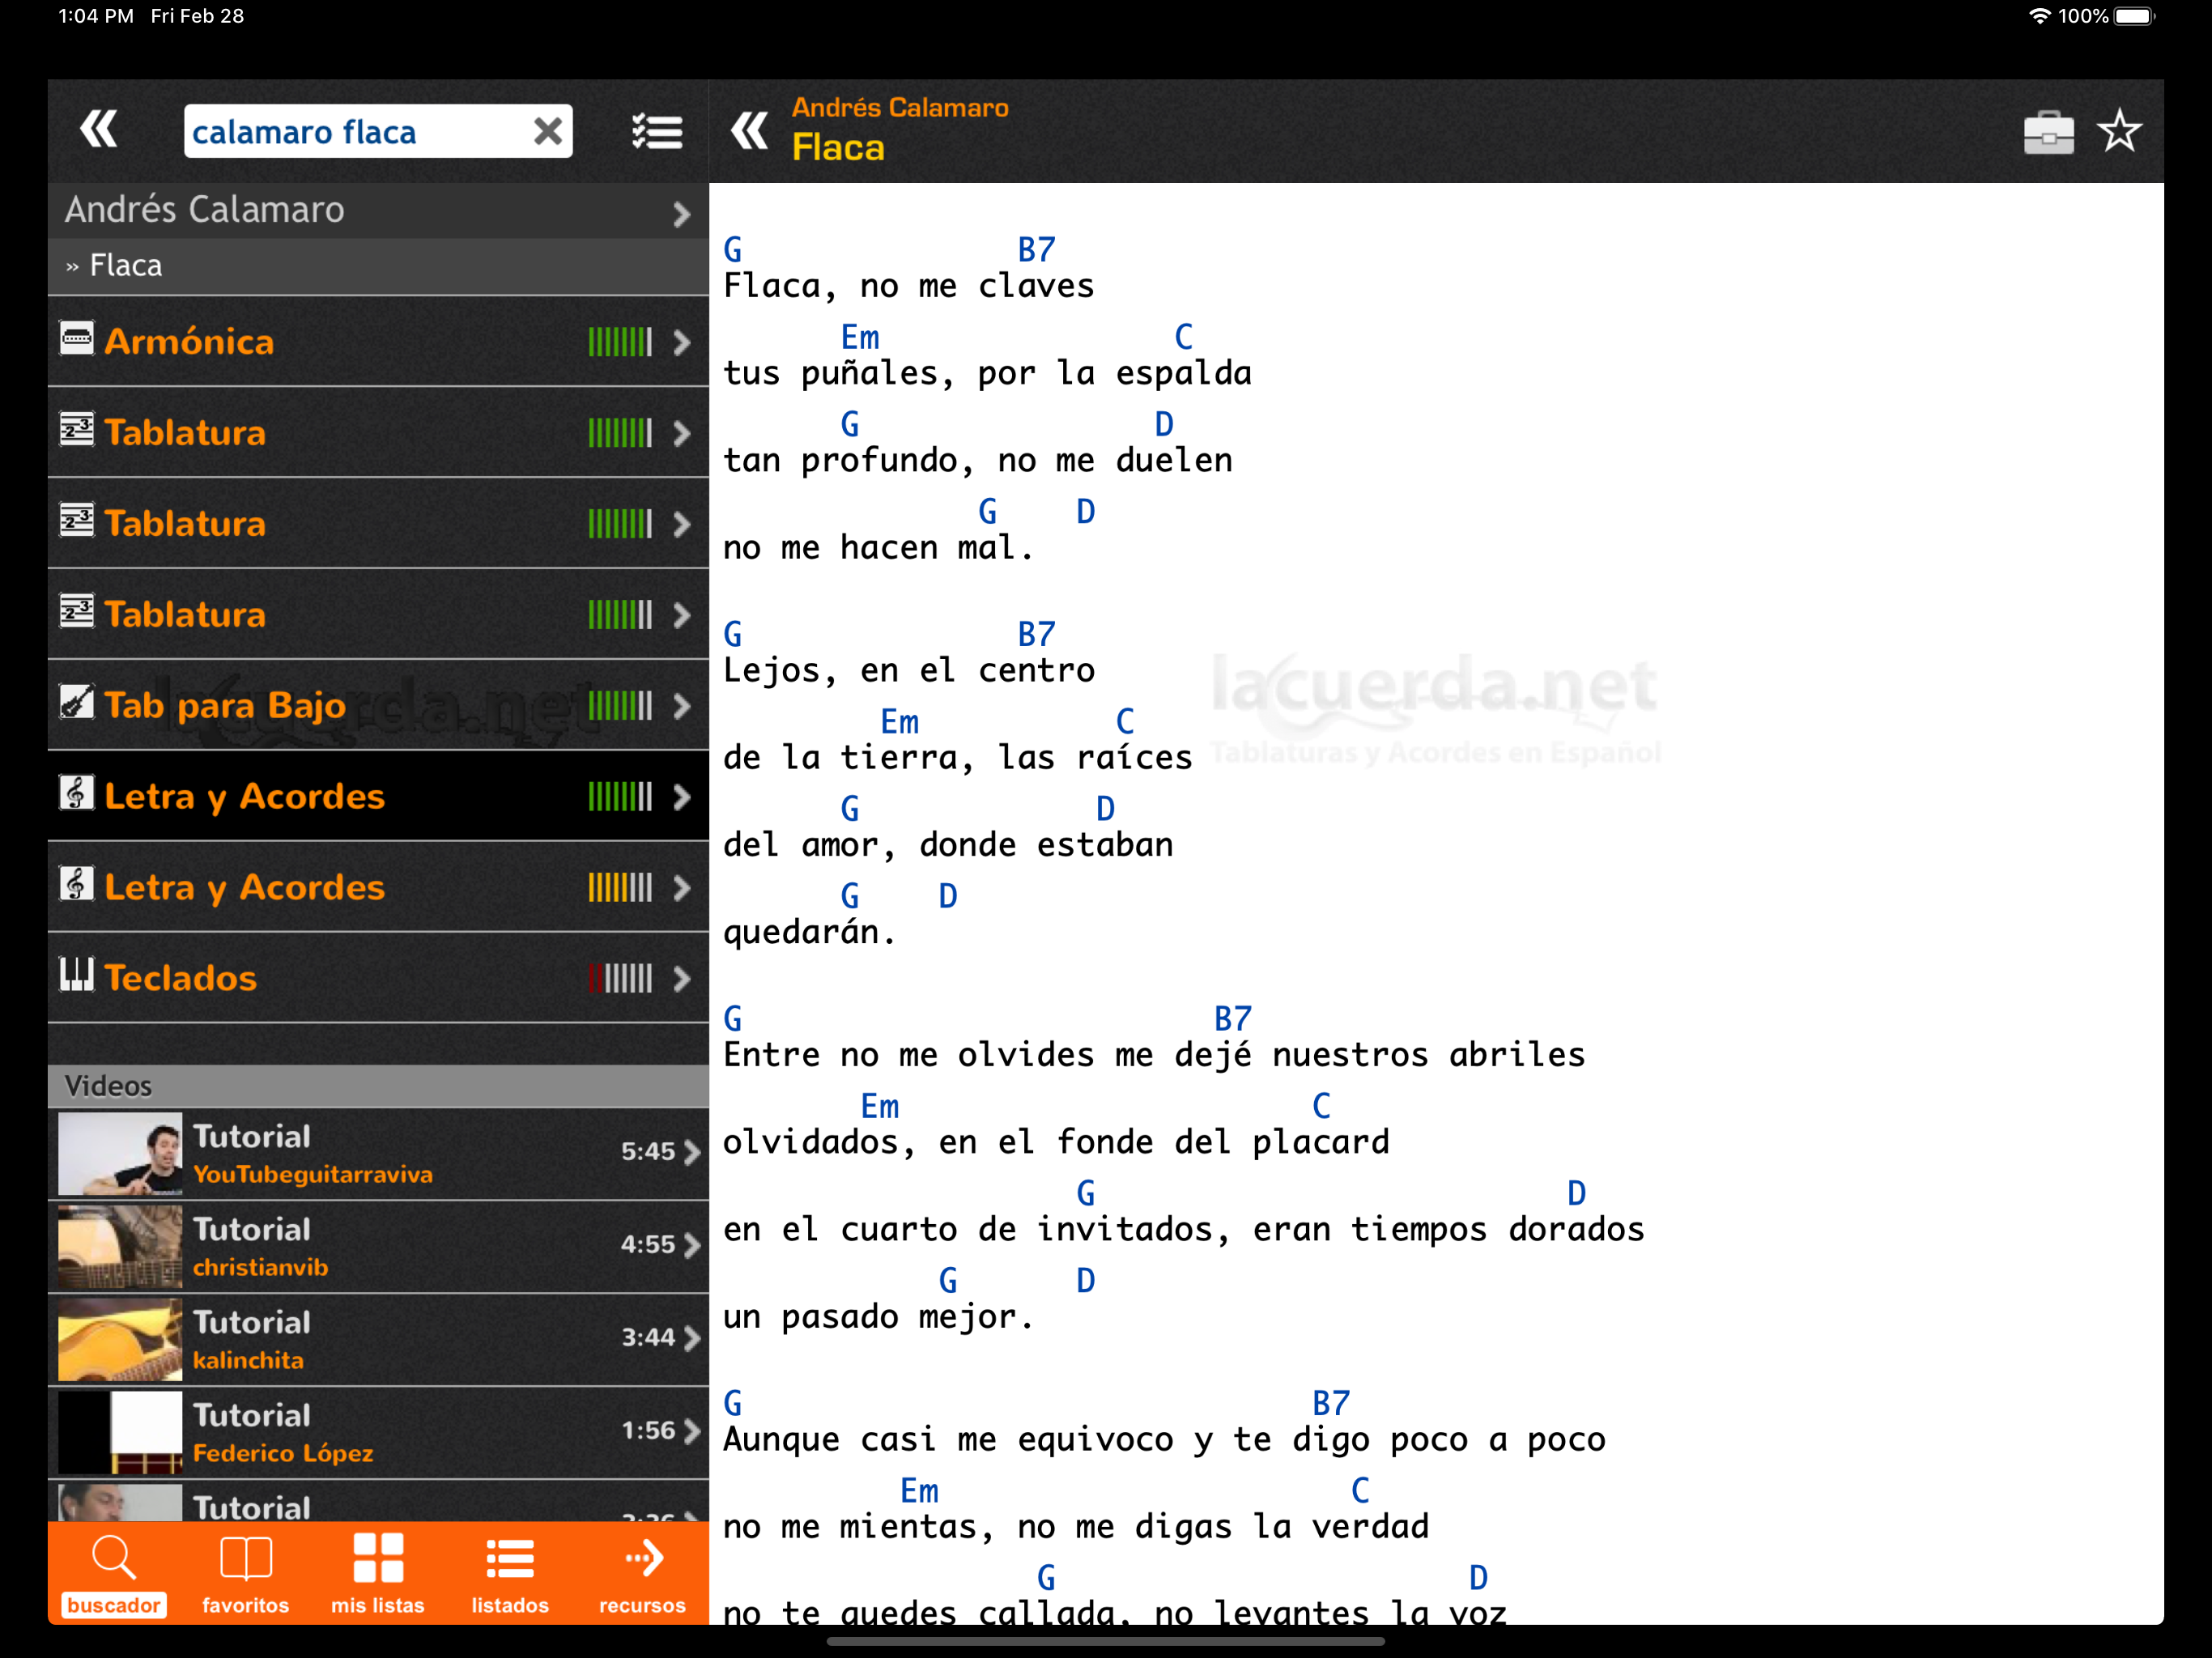Expand the Andrés Calamaro artist row

pos(378,210)
